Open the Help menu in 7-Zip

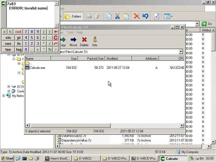[80, 32]
